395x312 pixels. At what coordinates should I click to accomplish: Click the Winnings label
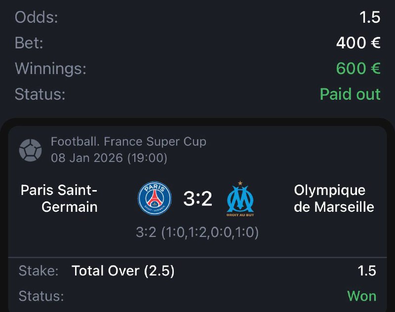click(50, 69)
